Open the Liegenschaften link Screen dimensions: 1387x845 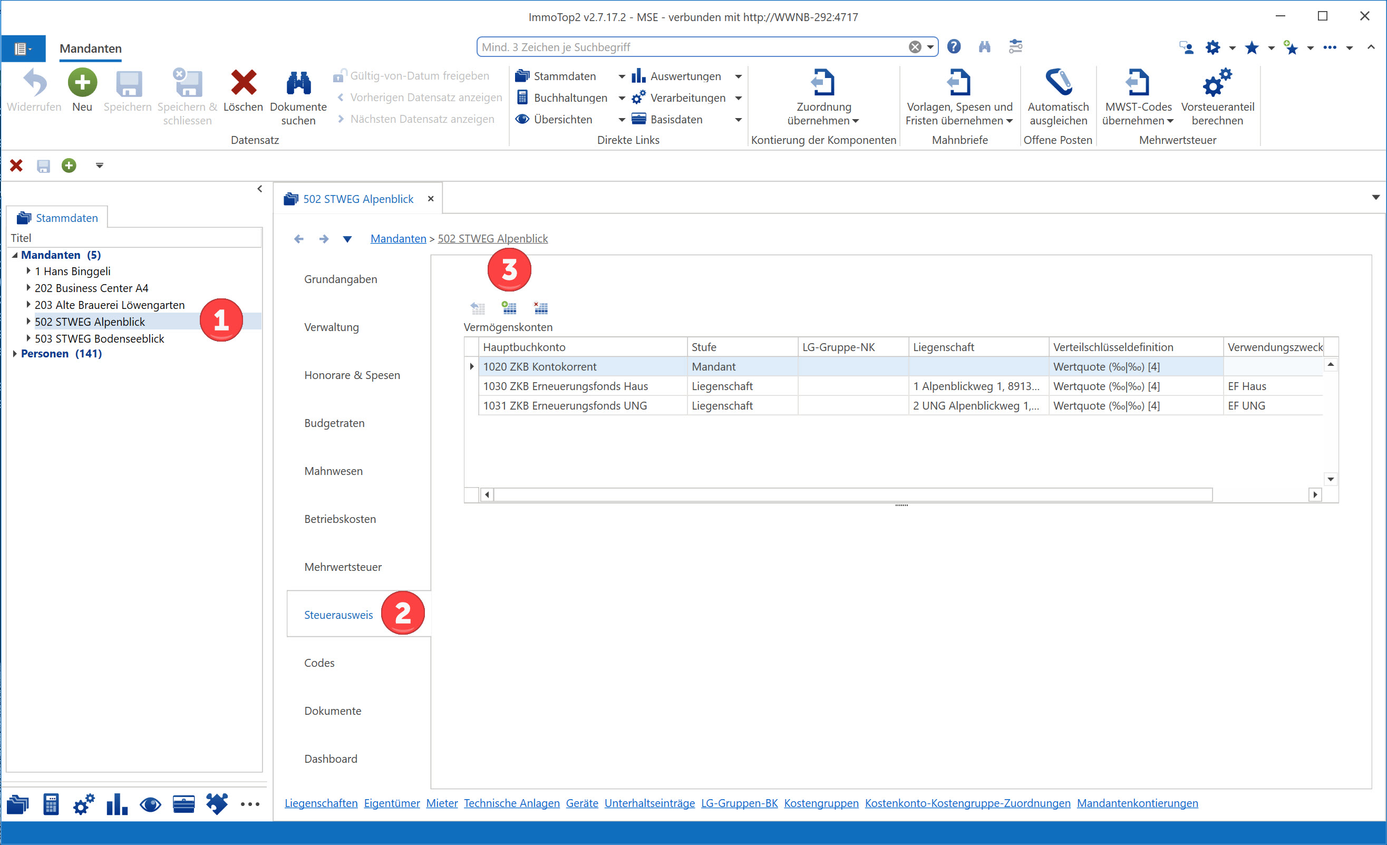pos(321,803)
